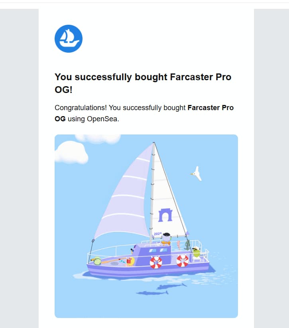The height and width of the screenshot is (328, 289).
Task: Click the left red-and-white life buoy
Action: pos(156,262)
